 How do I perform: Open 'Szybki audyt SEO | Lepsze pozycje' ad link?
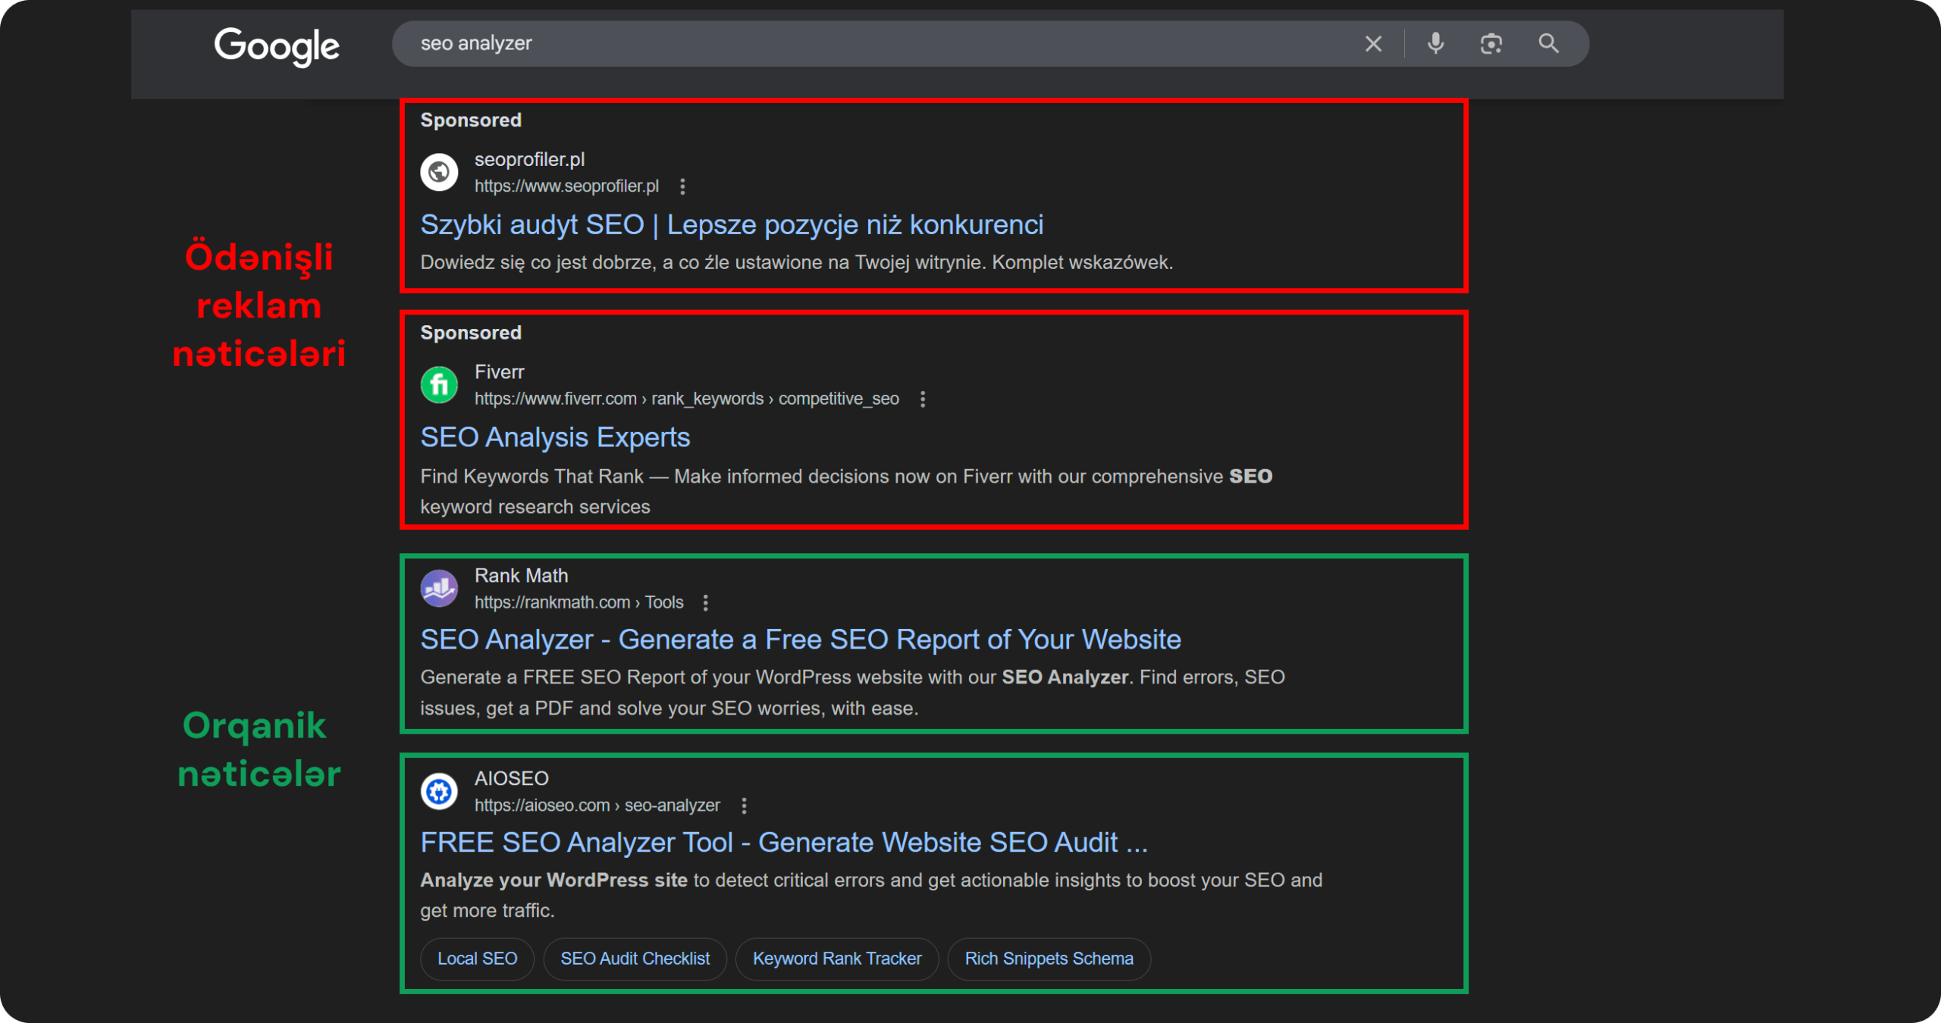point(732,225)
